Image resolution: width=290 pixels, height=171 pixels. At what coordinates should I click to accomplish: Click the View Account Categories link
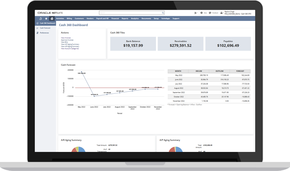70,48
